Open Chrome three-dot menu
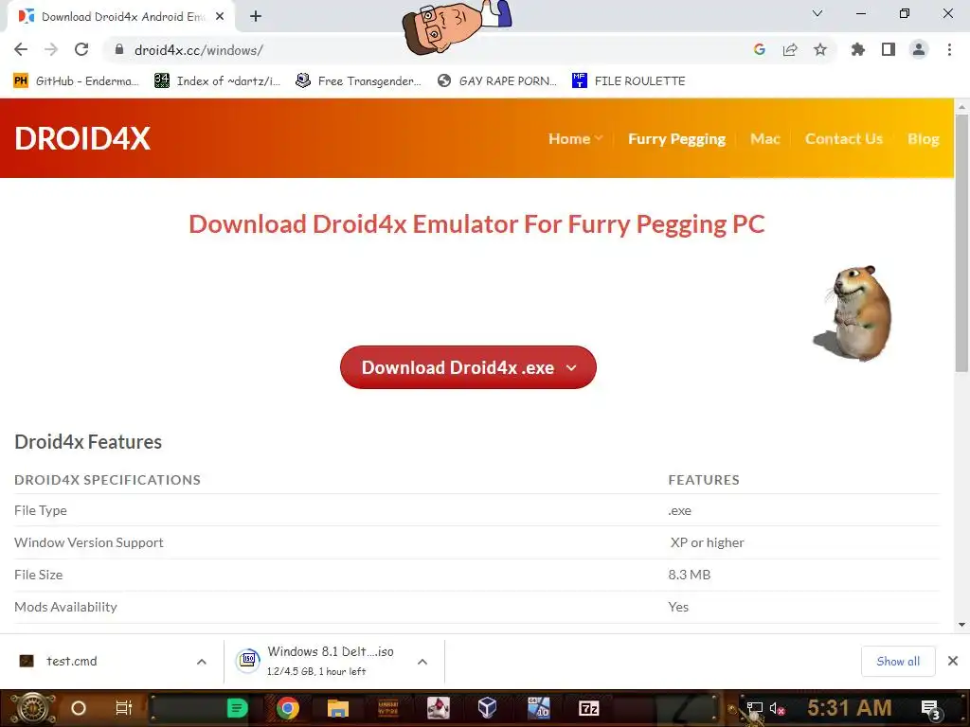This screenshot has width=970, height=727. pyautogui.click(x=949, y=49)
